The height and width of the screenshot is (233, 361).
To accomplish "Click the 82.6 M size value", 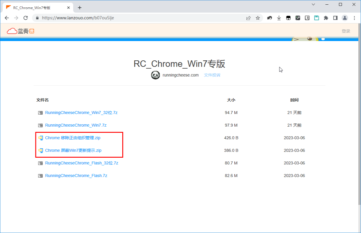I will click(x=231, y=176).
